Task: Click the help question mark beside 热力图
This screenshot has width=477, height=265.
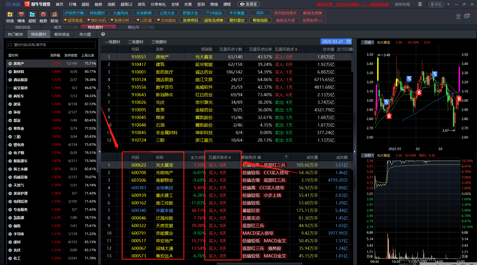Action: tap(103, 34)
